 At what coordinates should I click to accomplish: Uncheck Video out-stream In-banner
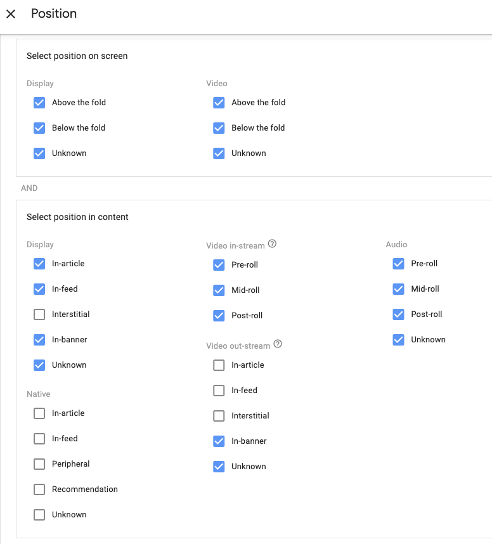tap(219, 441)
